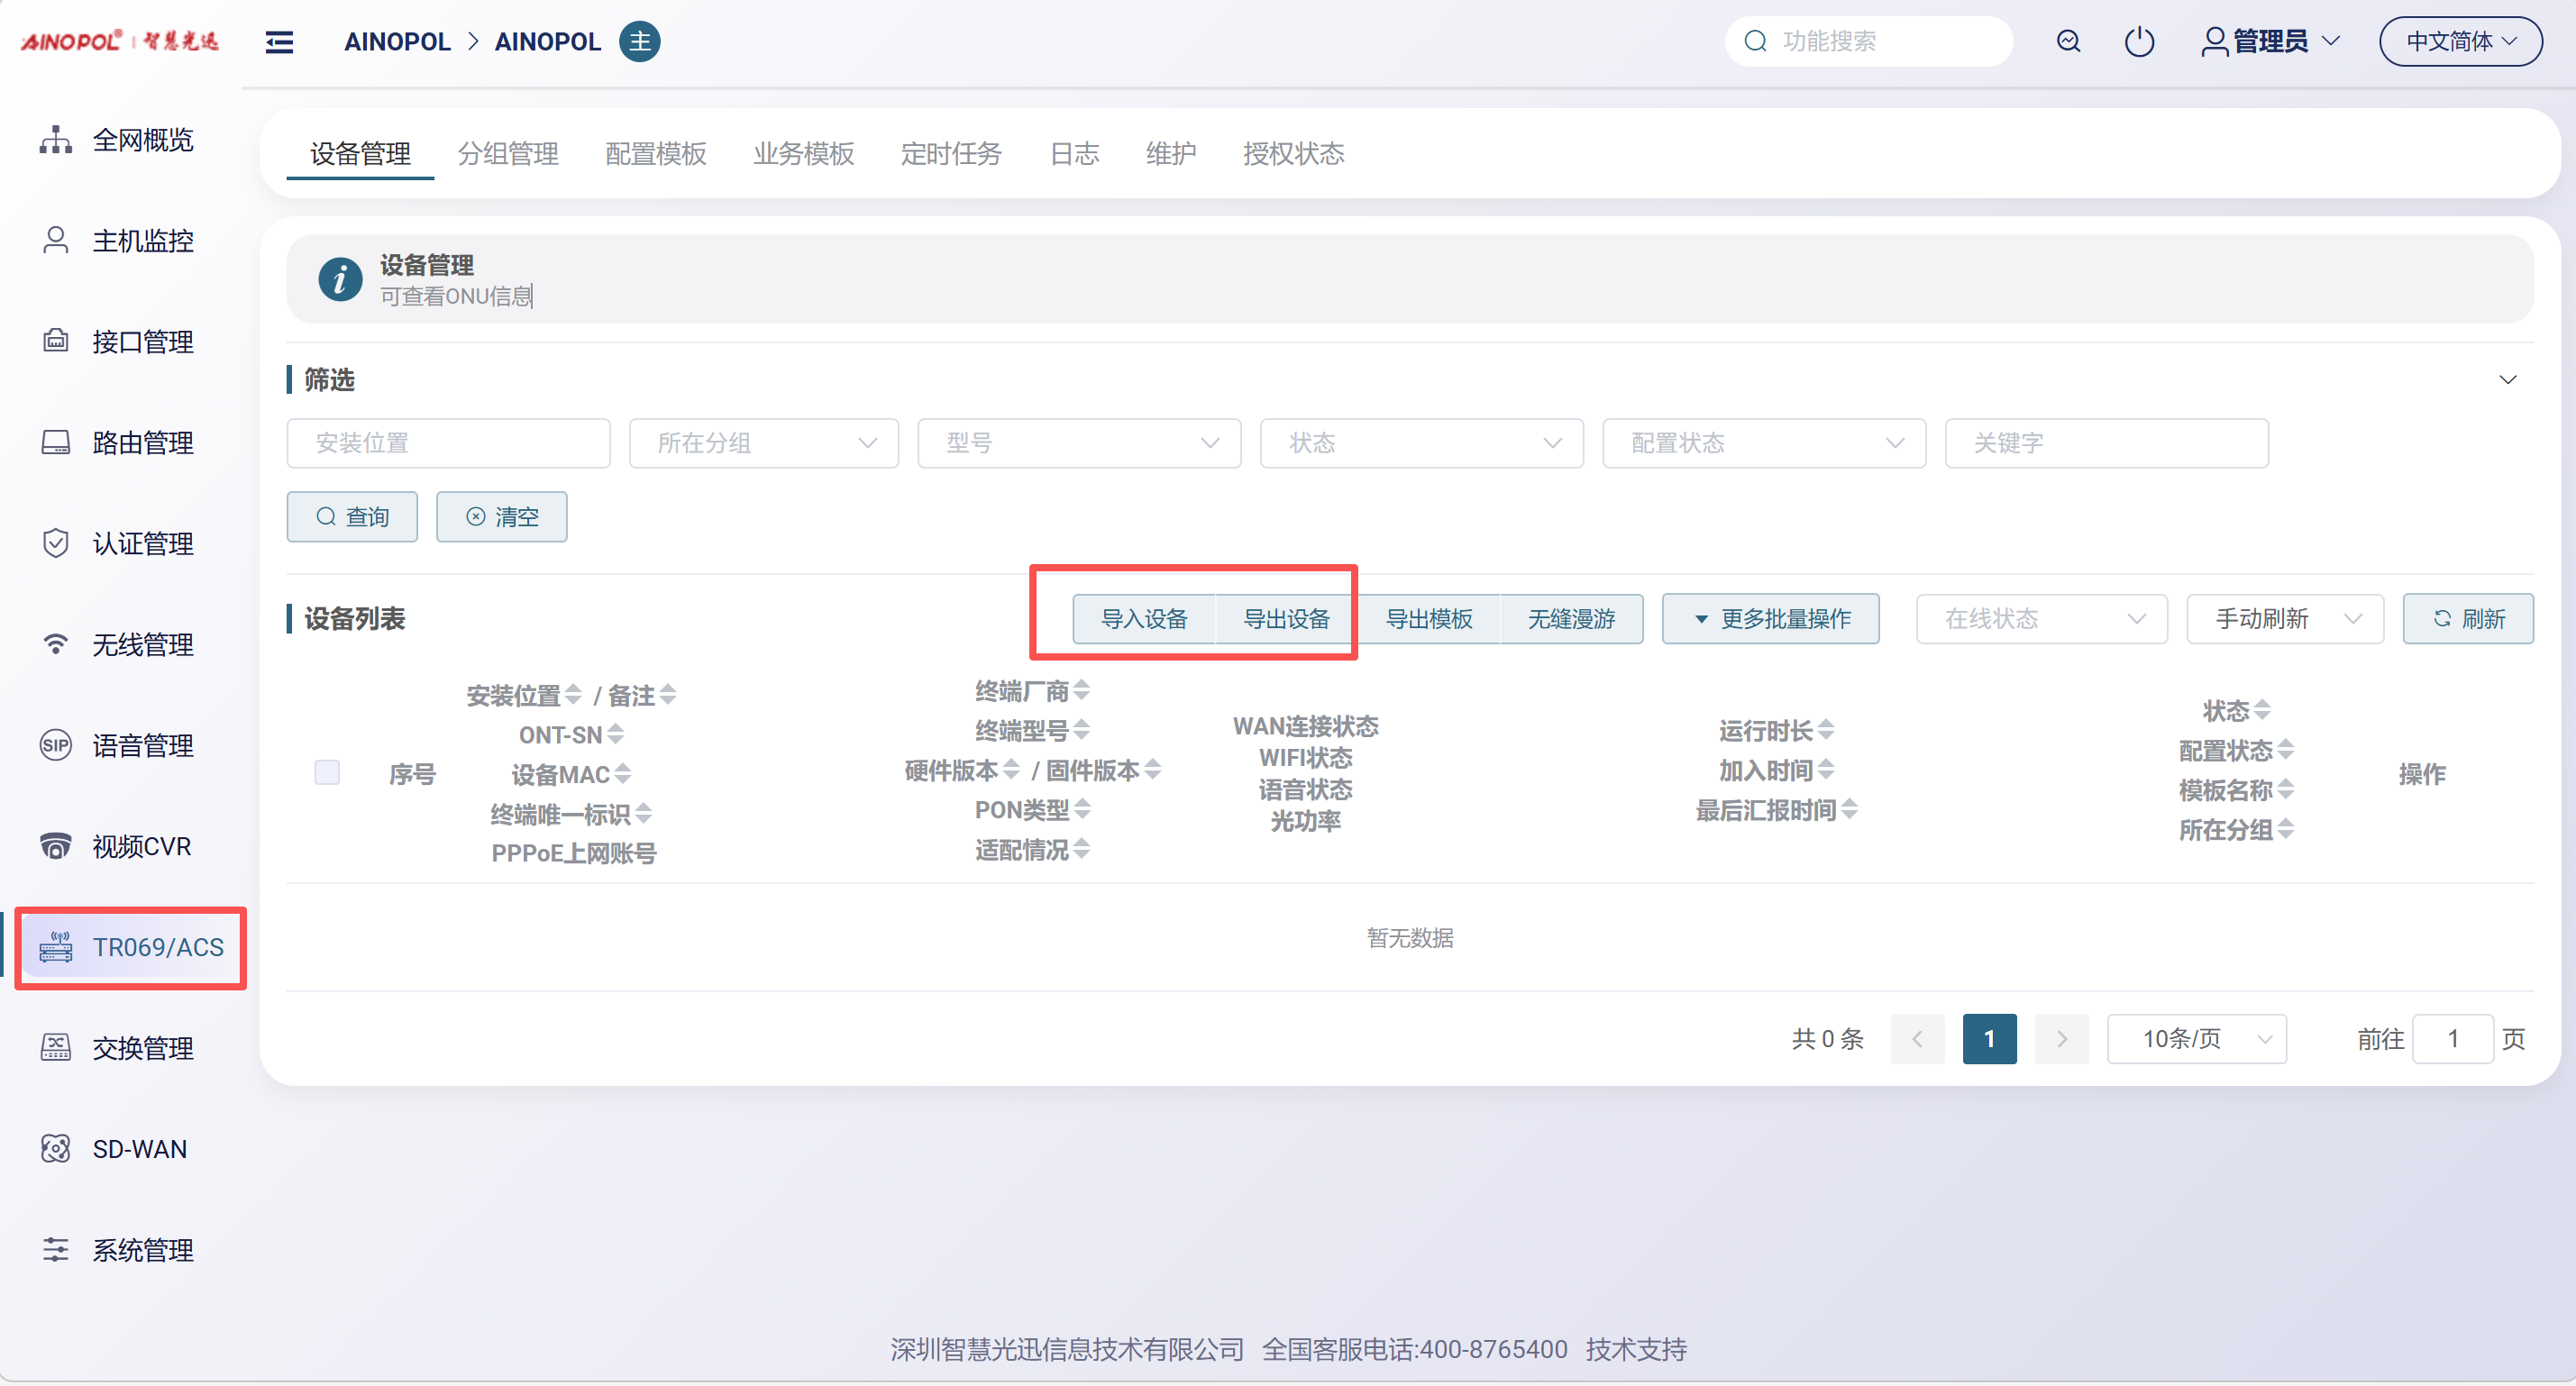
Task: Click the 关键字 keyword input field
Action: 2106,443
